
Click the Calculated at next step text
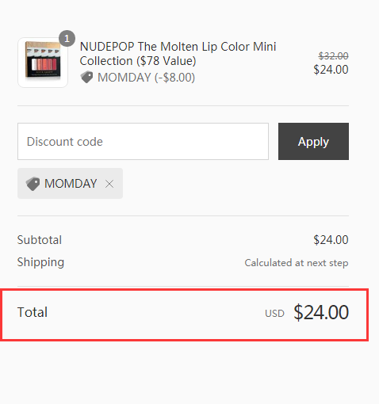[297, 263]
